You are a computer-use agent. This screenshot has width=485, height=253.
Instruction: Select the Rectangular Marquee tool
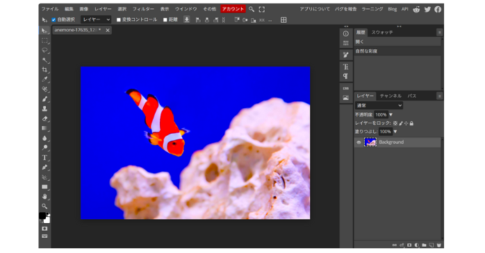tap(44, 41)
